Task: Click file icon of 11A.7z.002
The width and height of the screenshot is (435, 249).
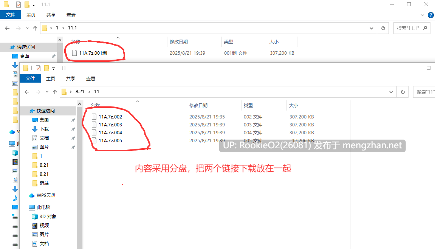Action: (x=94, y=117)
